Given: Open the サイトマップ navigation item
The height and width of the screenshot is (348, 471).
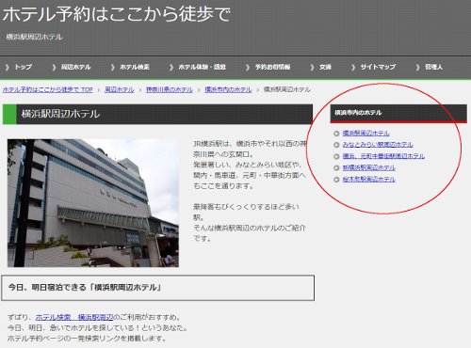Looking at the screenshot, I should pos(378,67).
